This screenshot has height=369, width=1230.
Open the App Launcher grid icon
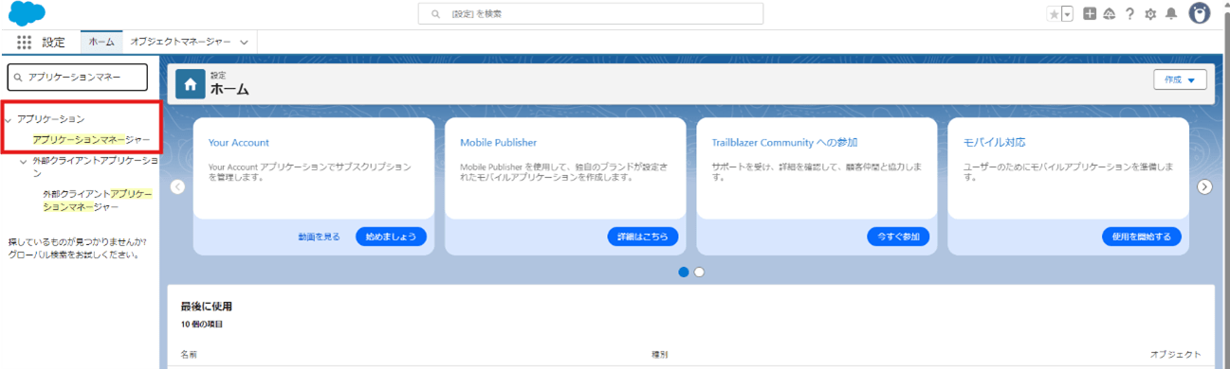(x=25, y=43)
